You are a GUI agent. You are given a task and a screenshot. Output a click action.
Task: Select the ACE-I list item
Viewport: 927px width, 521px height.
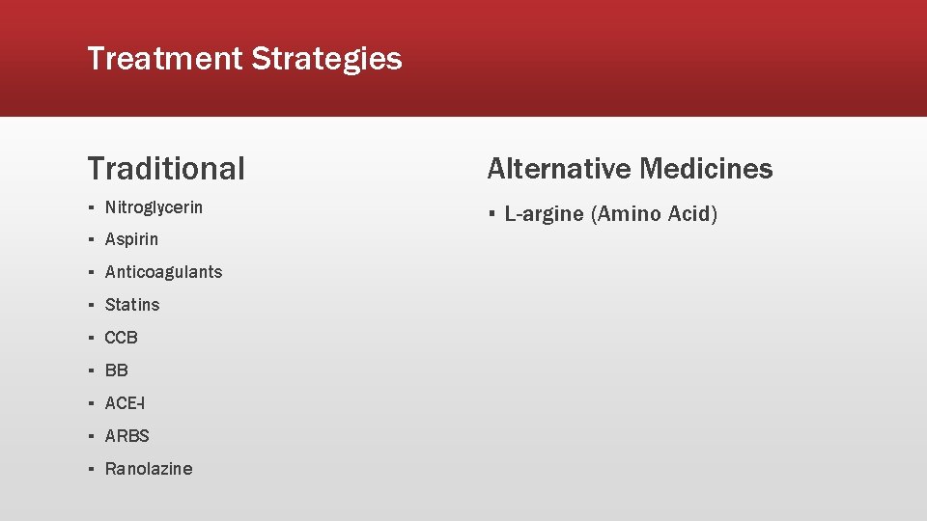(125, 403)
